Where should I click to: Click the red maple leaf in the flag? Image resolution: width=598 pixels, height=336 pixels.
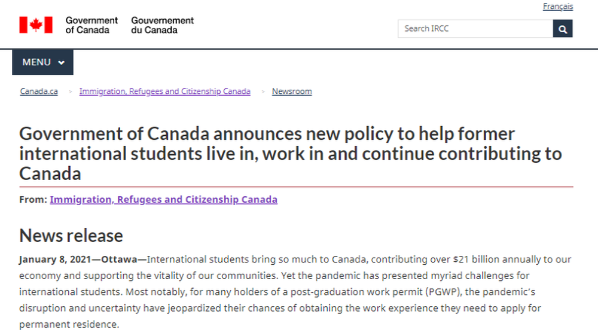36,25
